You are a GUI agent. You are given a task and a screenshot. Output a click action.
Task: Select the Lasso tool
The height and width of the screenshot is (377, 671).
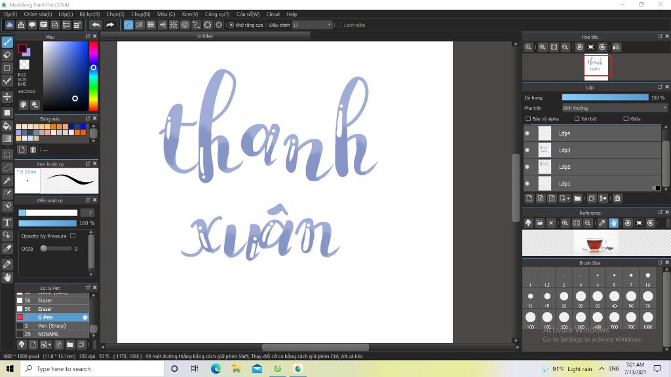pyautogui.click(x=7, y=168)
